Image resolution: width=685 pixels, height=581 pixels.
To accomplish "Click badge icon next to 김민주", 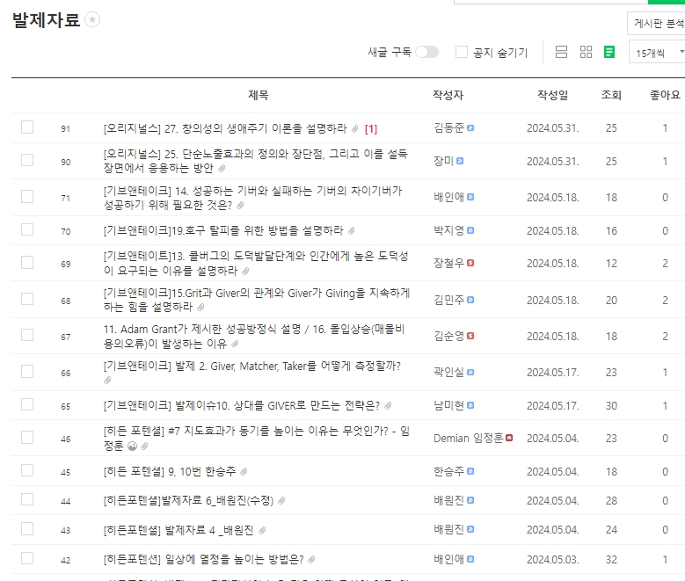I will tap(470, 300).
